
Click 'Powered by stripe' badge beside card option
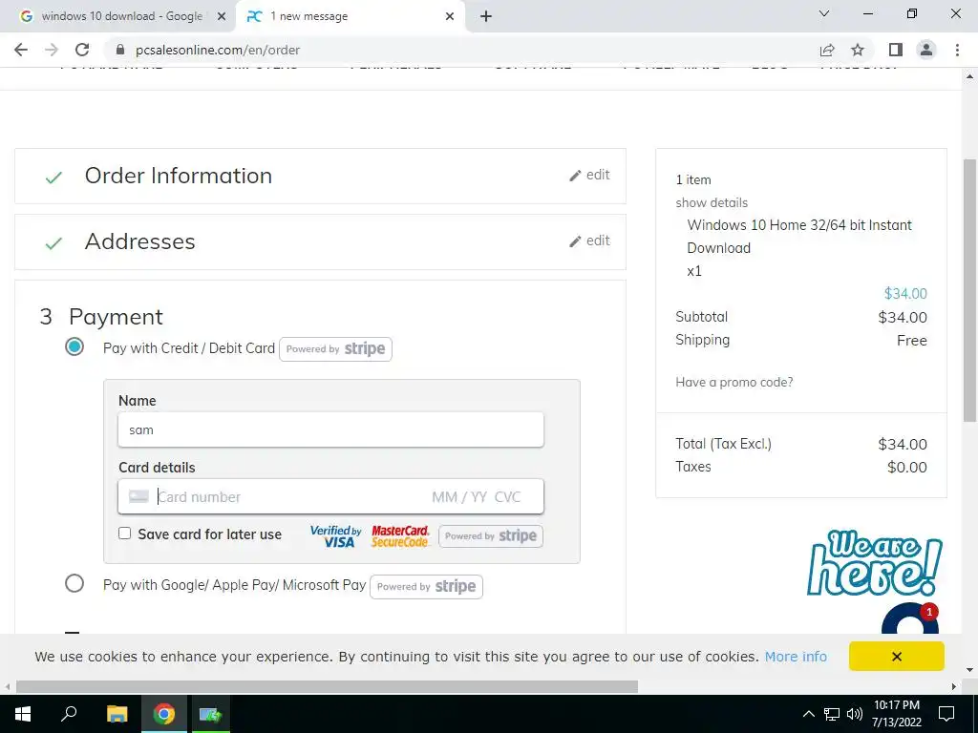[x=335, y=349]
